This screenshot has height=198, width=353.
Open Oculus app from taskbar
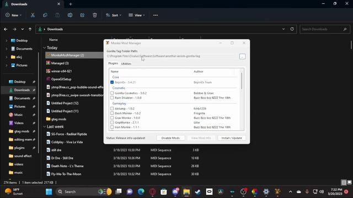[209, 192]
